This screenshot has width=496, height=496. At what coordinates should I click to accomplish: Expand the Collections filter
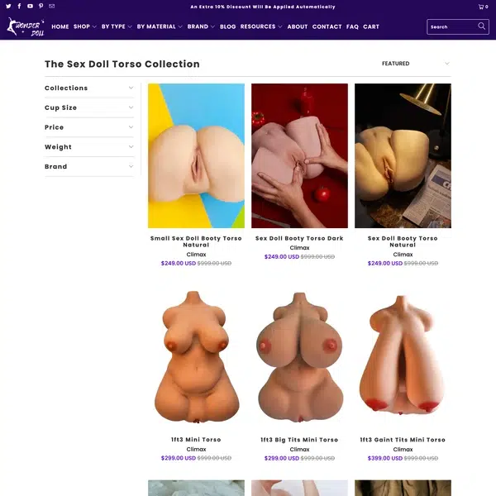click(89, 88)
